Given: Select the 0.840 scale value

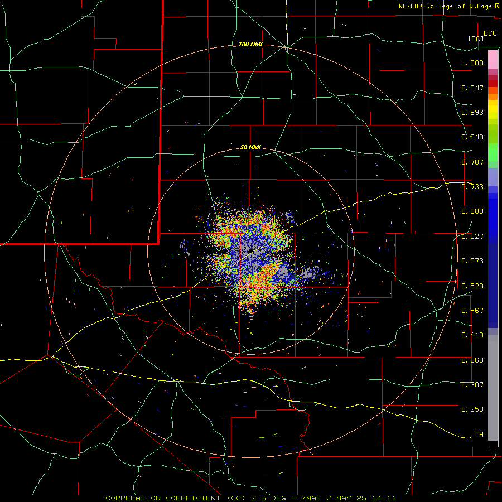Looking at the screenshot, I should coord(472,137).
